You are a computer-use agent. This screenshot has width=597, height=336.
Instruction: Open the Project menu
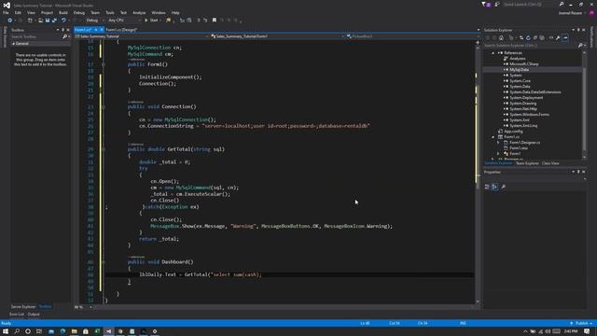[47, 12]
